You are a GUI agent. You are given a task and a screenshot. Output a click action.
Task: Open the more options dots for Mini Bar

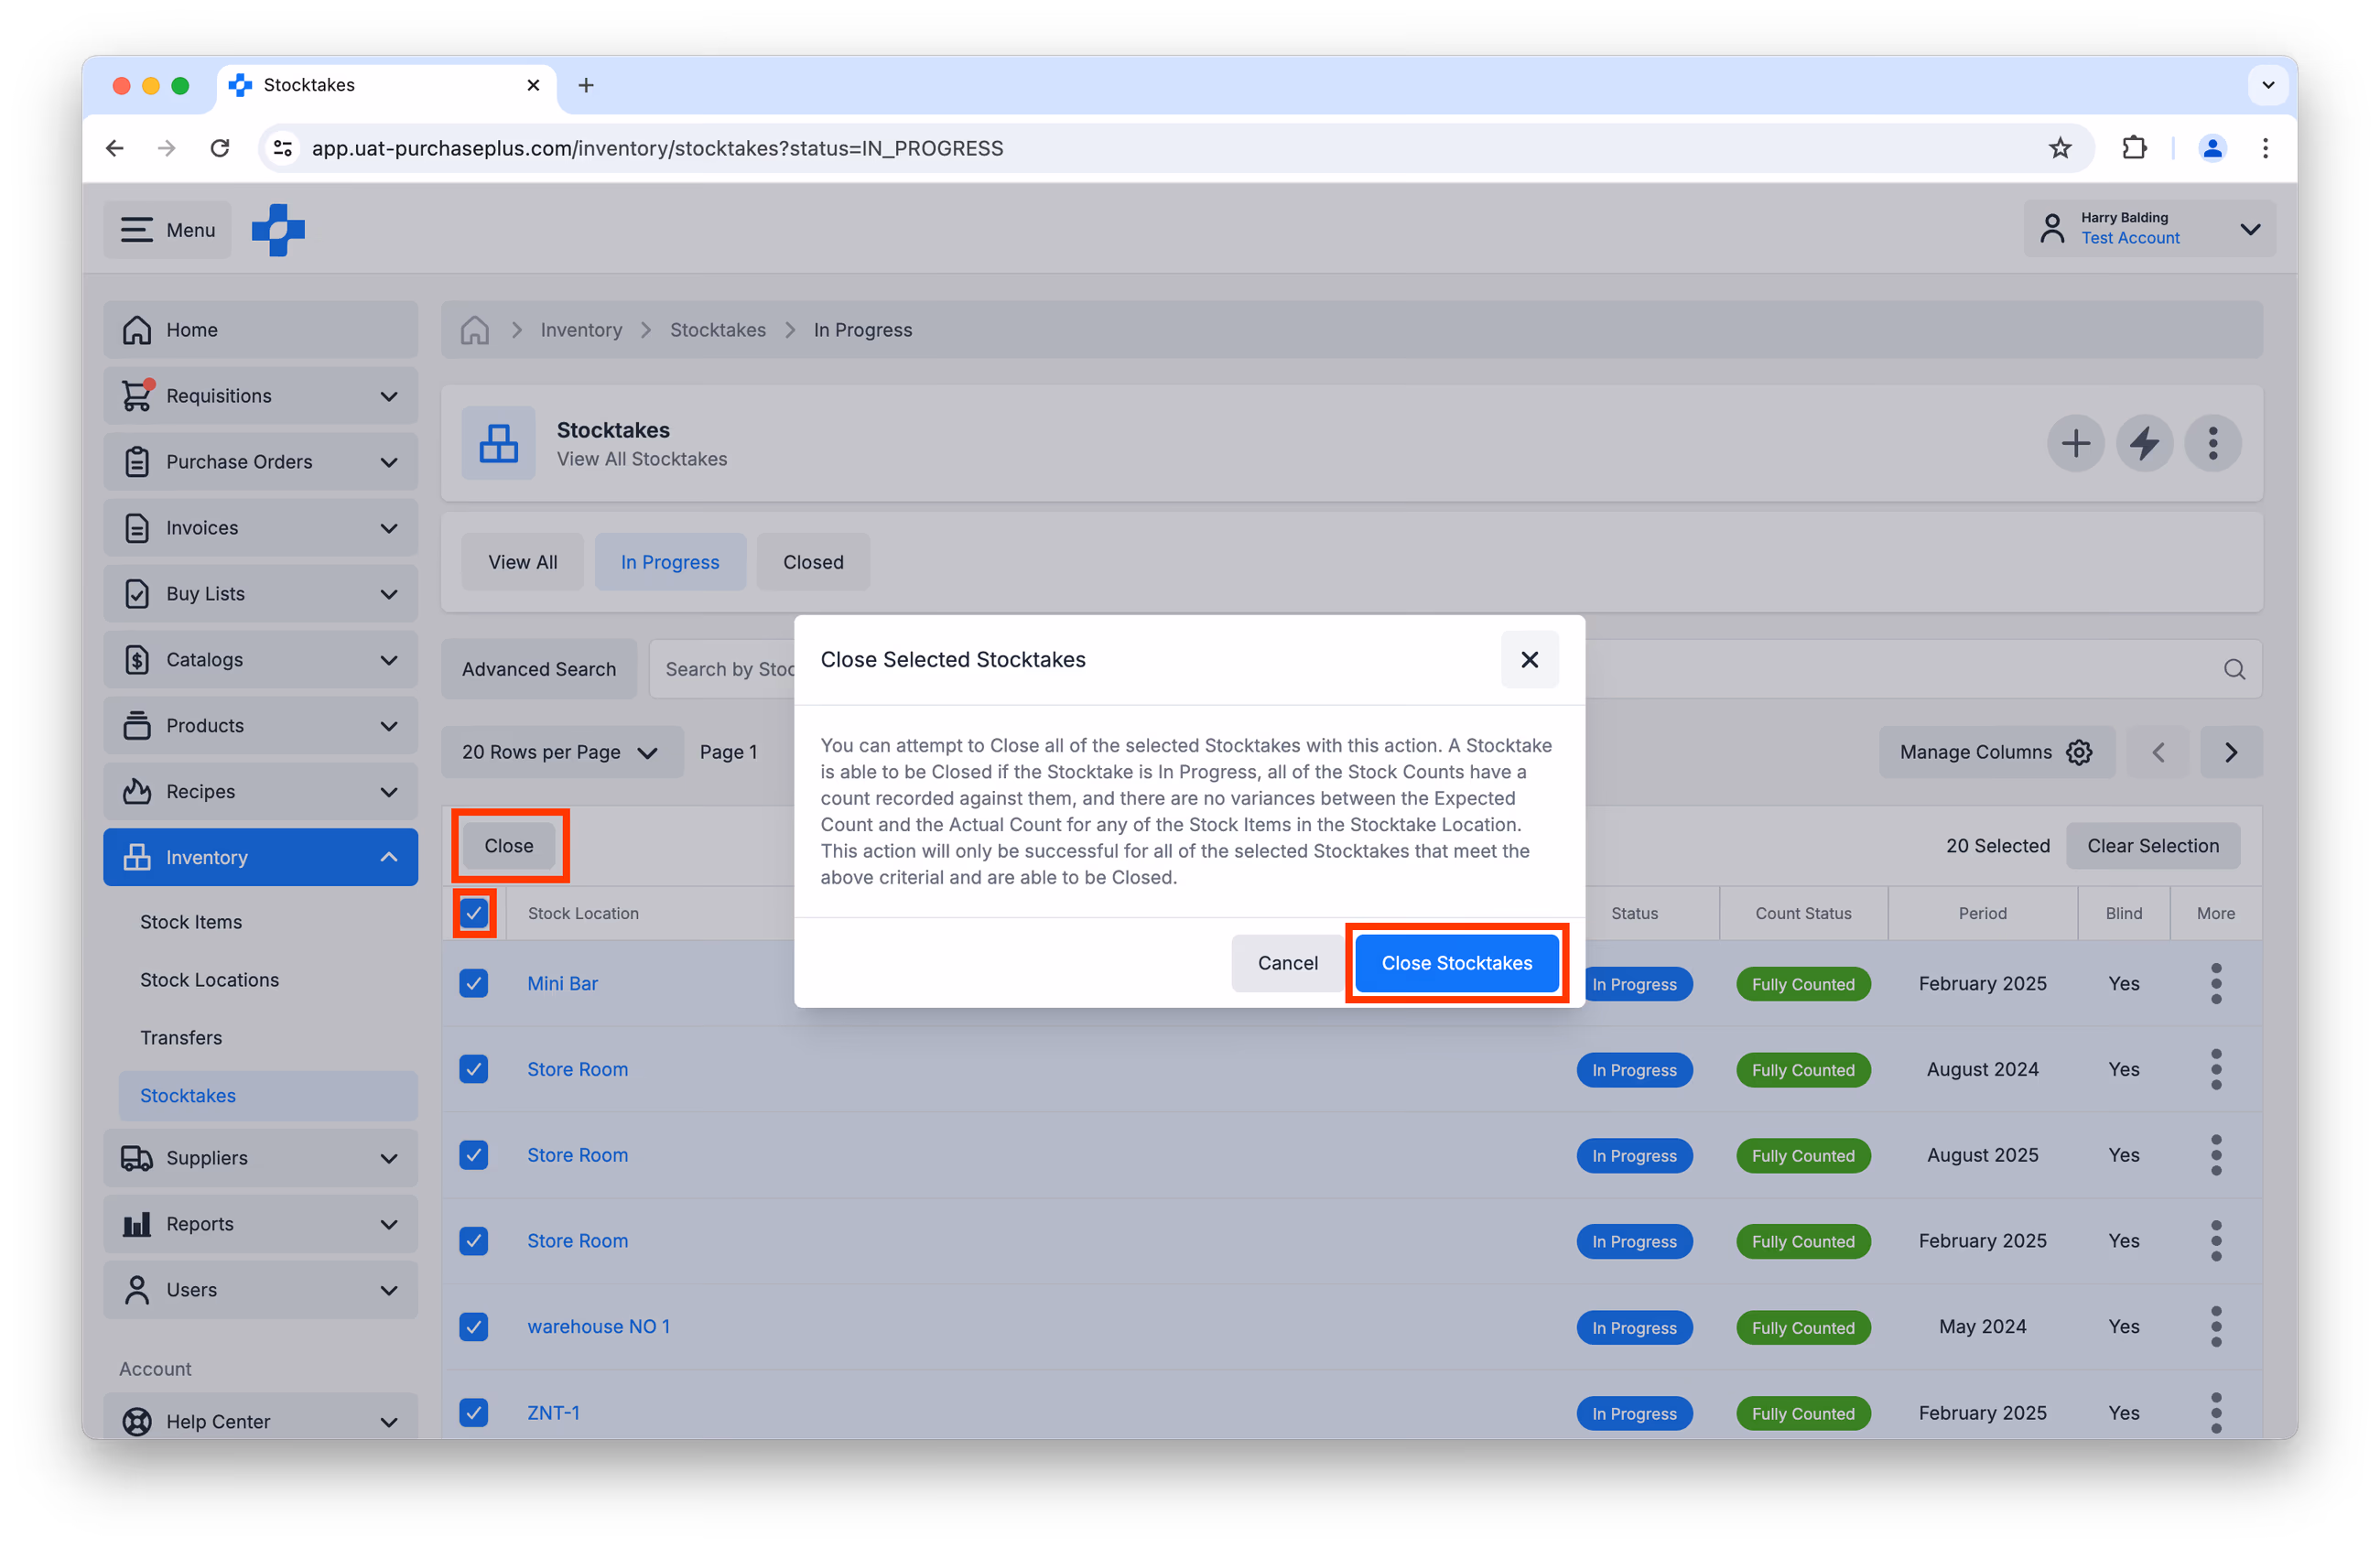[x=2215, y=984]
